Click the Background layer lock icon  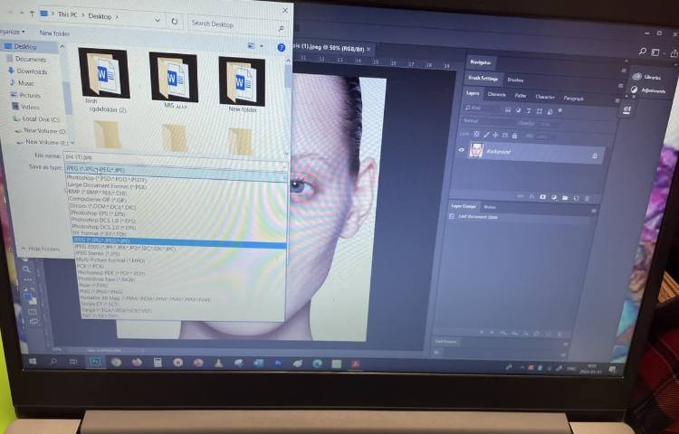(595, 156)
